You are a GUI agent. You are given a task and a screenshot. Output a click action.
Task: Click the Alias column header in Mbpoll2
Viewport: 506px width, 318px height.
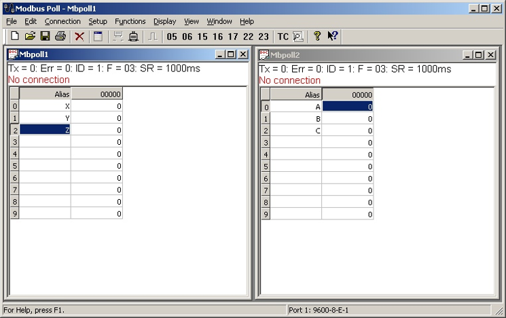296,94
